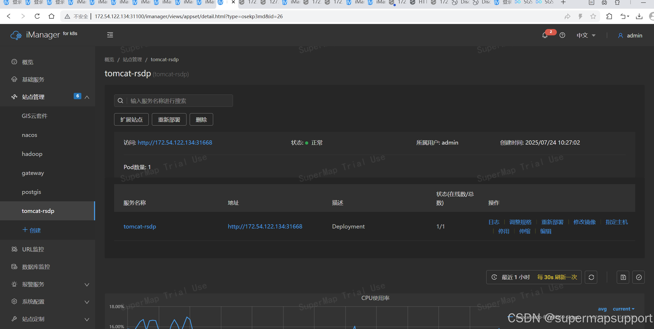Open the help question mark icon

[x=562, y=35]
